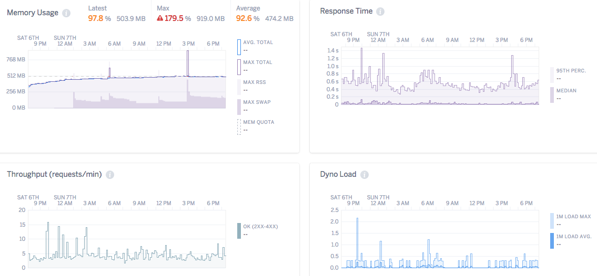Click the info icon next to Memory Usage
This screenshot has height=276, width=597.
[x=66, y=13]
